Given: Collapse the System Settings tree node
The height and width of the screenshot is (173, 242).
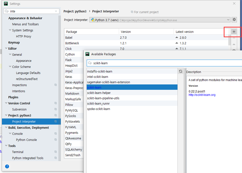Looking at the screenshot, I should [10, 30].
